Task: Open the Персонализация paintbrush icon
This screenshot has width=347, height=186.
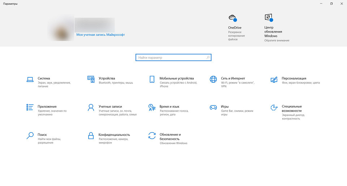Action: pos(274,79)
